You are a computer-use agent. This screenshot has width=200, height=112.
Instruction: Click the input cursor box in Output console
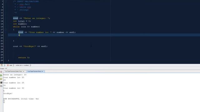(x=4, y=101)
